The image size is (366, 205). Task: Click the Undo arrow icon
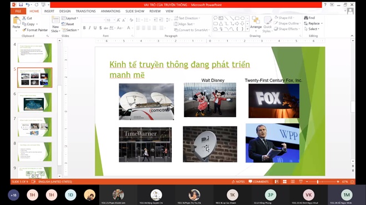[28, 4]
